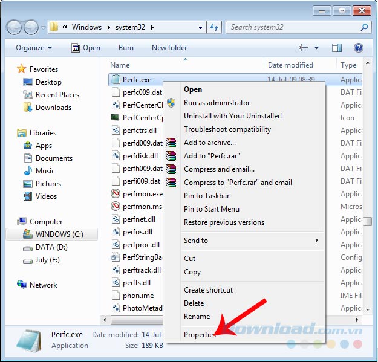378x362 pixels.
Task: Choose Create shortcut
Action: point(208,289)
